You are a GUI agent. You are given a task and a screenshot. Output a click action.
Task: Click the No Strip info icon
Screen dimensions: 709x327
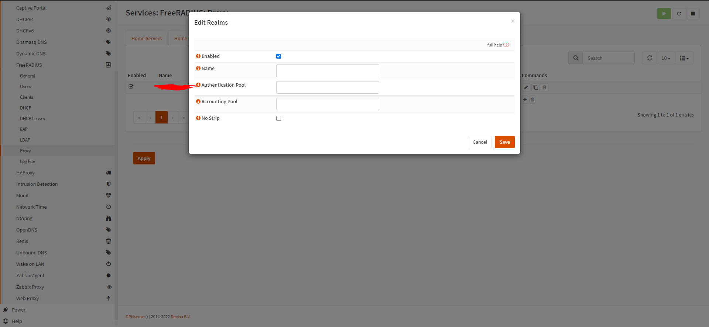[198, 118]
